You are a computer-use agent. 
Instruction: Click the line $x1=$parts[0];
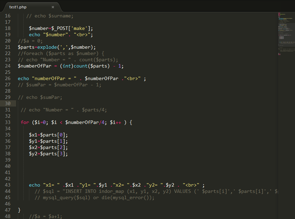click(48, 135)
